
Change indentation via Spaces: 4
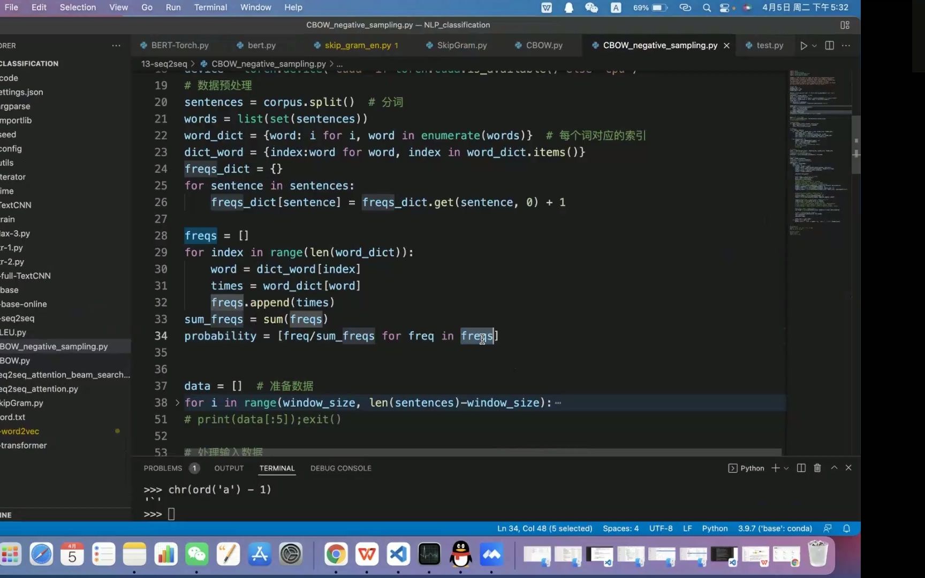click(620, 528)
